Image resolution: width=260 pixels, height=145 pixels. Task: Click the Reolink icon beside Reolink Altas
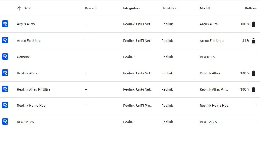click(5, 72)
